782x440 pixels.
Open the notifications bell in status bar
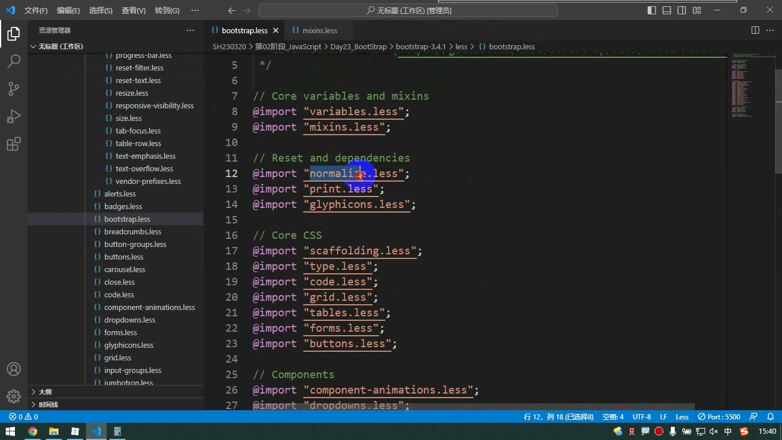click(x=770, y=417)
